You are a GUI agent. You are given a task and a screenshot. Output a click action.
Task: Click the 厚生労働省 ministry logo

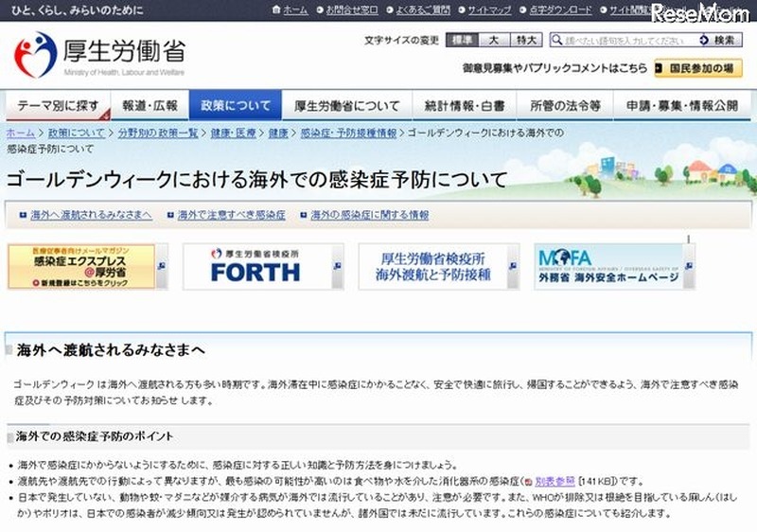[99, 55]
